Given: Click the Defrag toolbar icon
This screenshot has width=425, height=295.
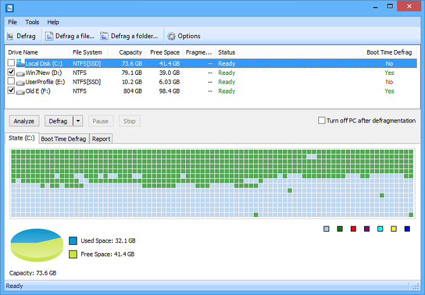Looking at the screenshot, I should [11, 36].
